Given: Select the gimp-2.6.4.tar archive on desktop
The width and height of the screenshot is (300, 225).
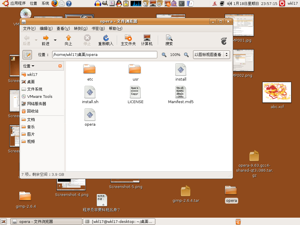Looking at the screenshot, I should (x=186, y=194).
